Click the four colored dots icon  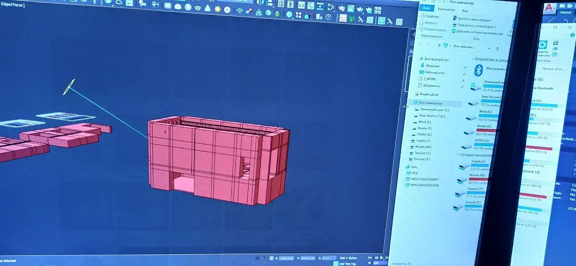pyautogui.click(x=298, y=15)
